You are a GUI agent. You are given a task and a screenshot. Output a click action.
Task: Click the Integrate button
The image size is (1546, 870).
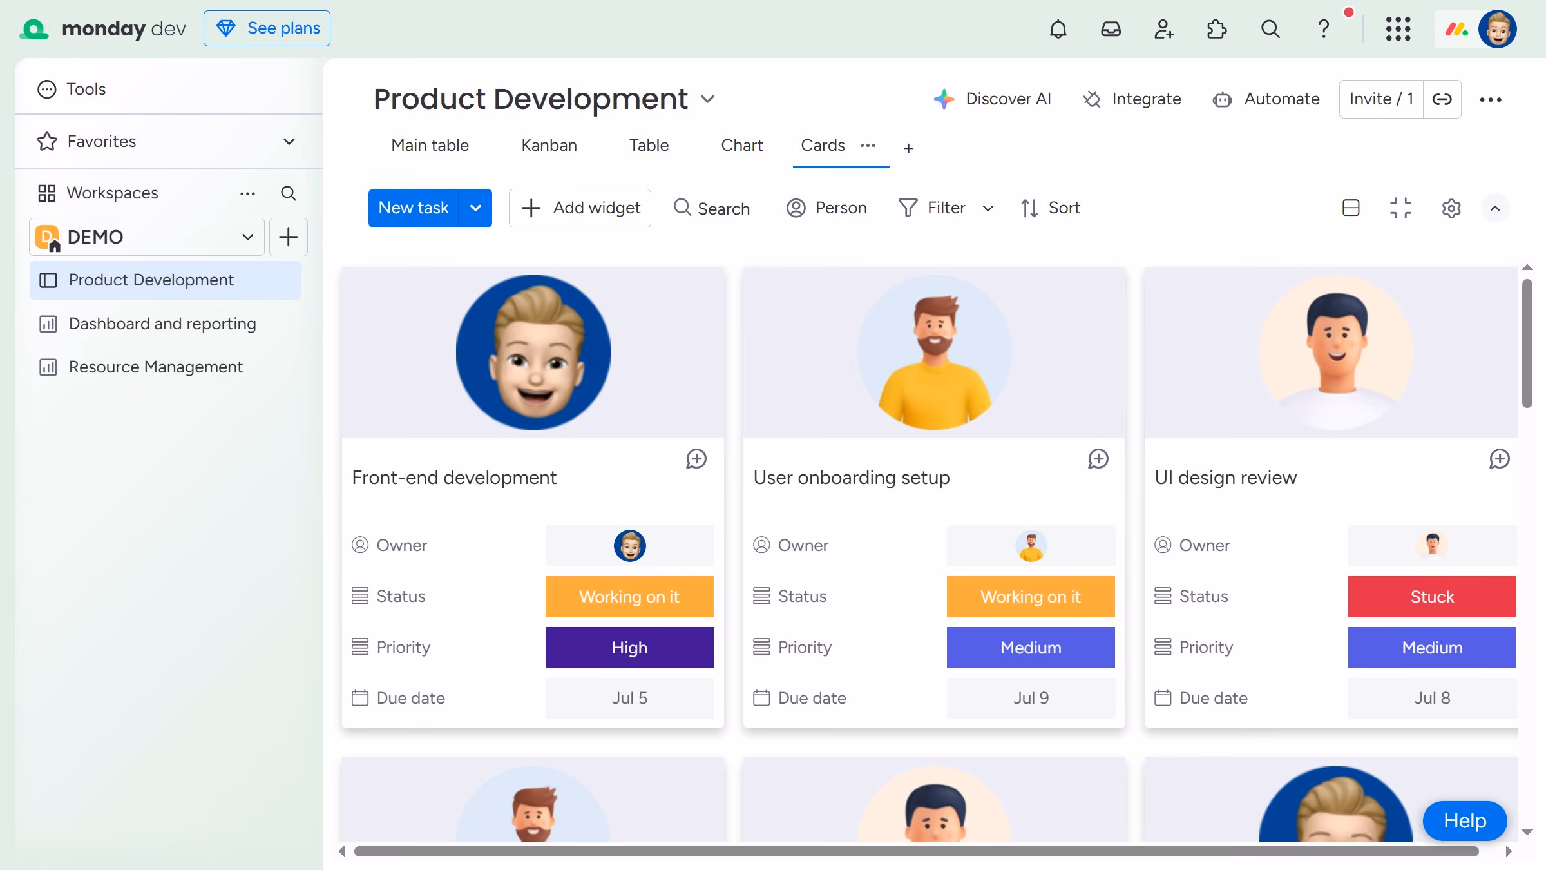[1132, 99]
